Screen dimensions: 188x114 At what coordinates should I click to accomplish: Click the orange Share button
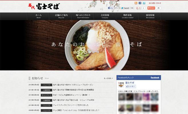[151, 8]
